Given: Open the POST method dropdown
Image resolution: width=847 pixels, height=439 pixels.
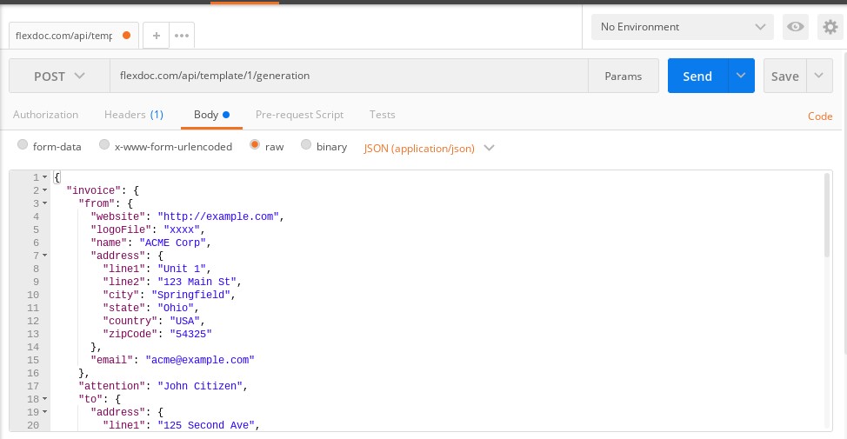Looking at the screenshot, I should click(x=59, y=76).
